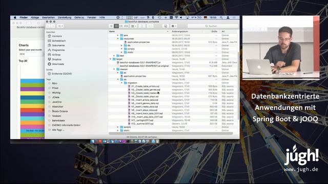Click the Finder forward arrow
This screenshot has width=328, height=184.
(x=53, y=26)
